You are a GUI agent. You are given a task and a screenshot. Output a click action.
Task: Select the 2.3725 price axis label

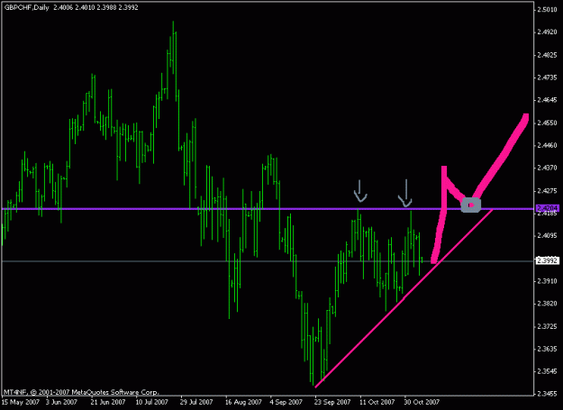pos(547,326)
